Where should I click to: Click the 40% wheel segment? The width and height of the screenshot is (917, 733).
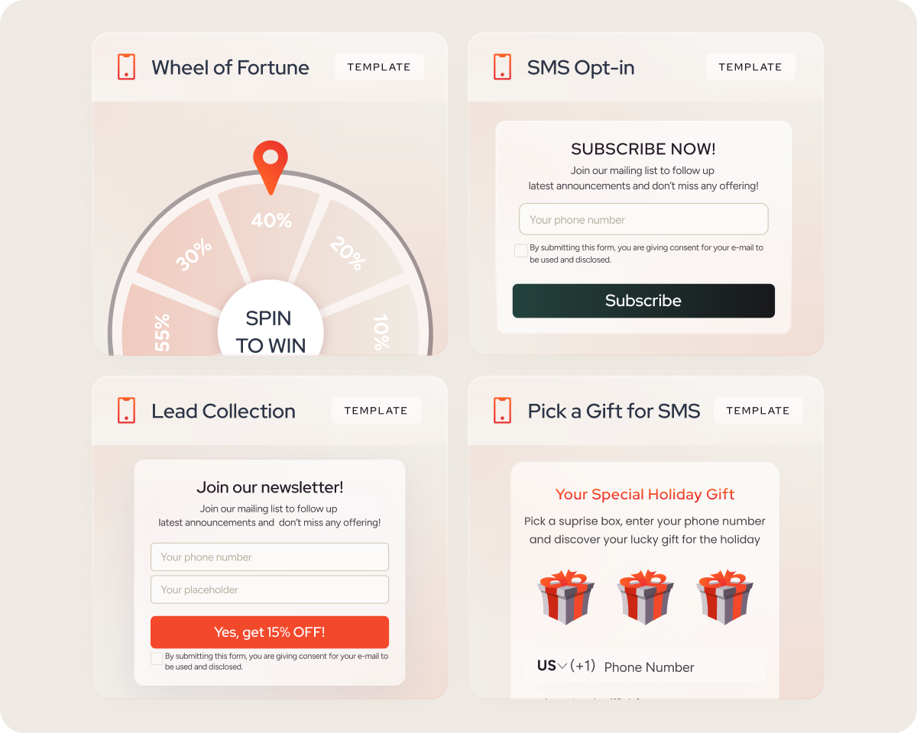pyautogui.click(x=271, y=225)
